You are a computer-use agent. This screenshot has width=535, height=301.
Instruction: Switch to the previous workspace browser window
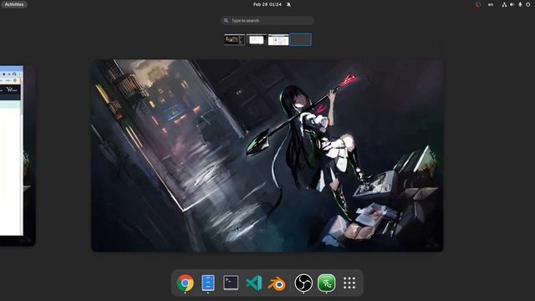(12, 150)
